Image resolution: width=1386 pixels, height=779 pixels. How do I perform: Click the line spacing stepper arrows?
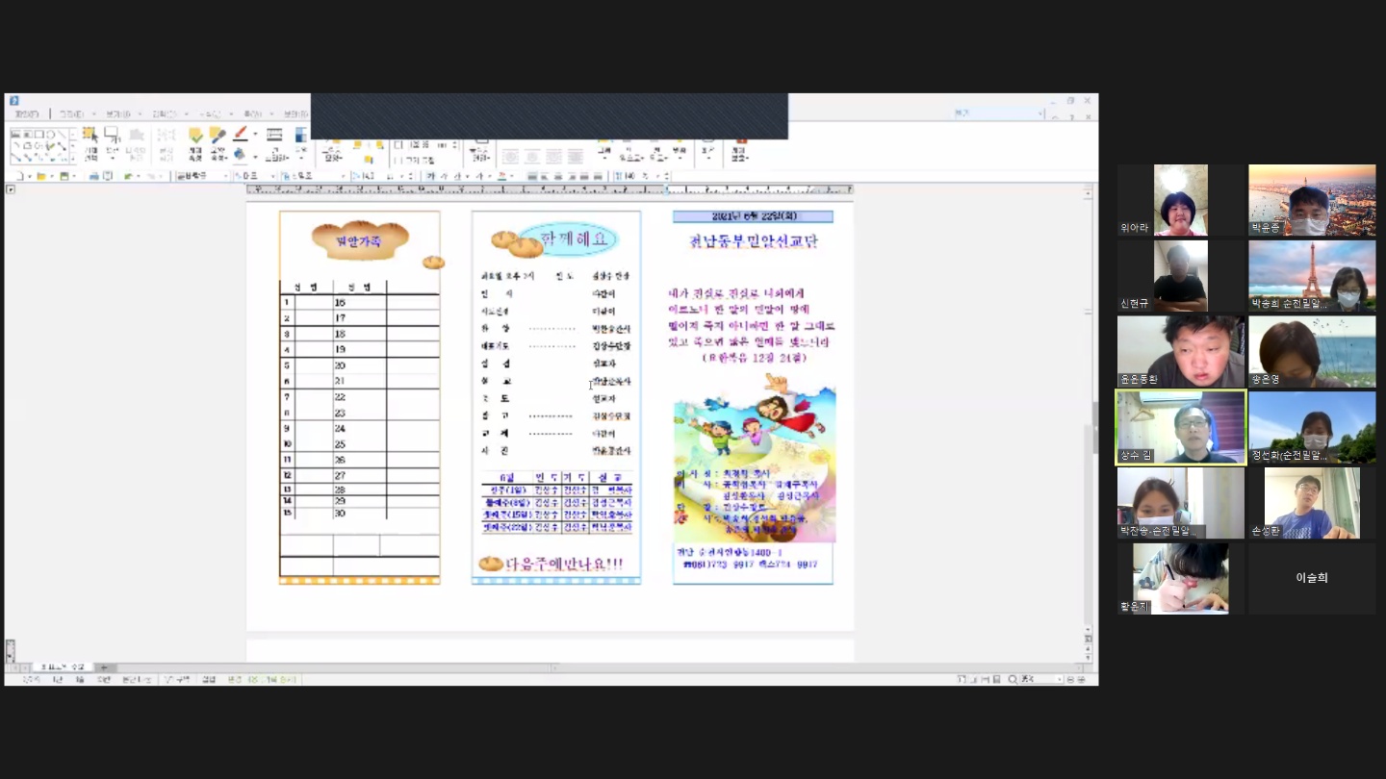tap(665, 176)
